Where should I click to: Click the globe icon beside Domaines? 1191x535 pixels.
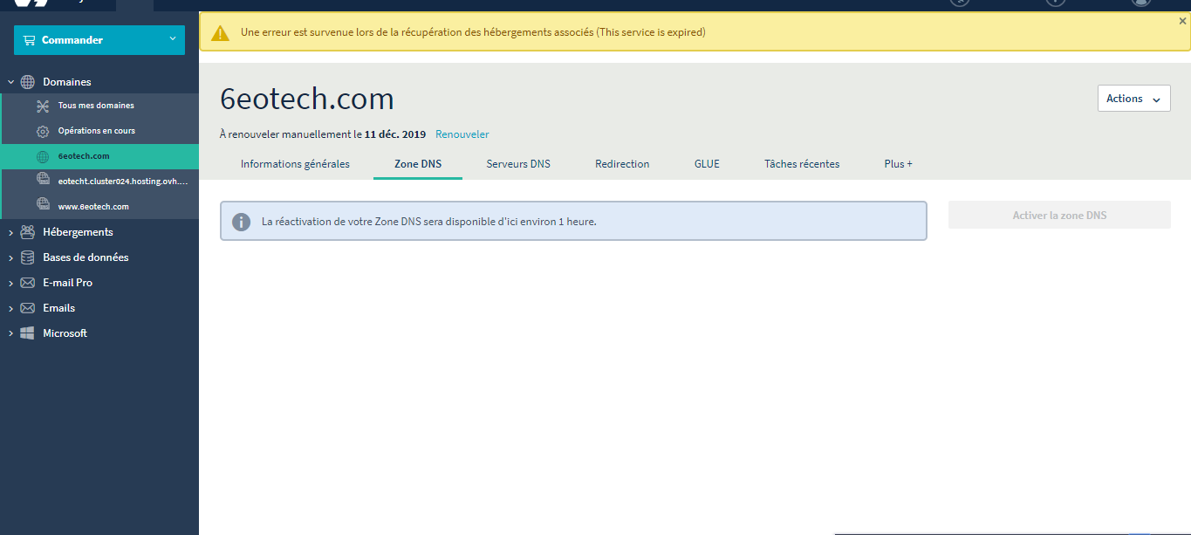pyautogui.click(x=28, y=82)
